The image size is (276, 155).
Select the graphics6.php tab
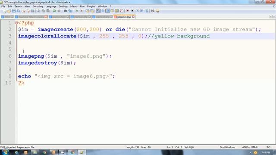click(124, 17)
